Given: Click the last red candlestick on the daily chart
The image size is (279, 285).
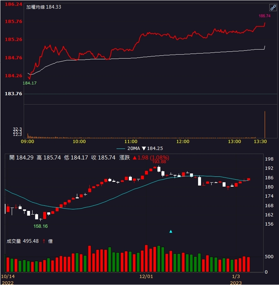Looking at the screenshot, I should 249,179.
